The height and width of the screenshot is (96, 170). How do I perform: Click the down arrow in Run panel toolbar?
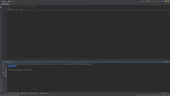[x=6, y=67]
